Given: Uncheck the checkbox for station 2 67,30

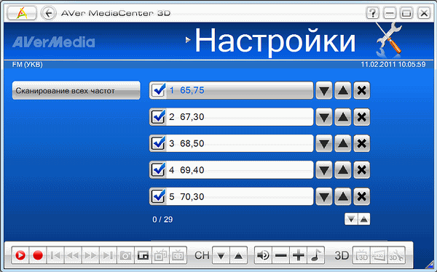Looking at the screenshot, I should click(158, 117).
